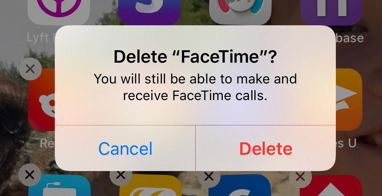The height and width of the screenshot is (196, 382).
Task: Tap X badge on yellow app icon
Action: (121, 175)
